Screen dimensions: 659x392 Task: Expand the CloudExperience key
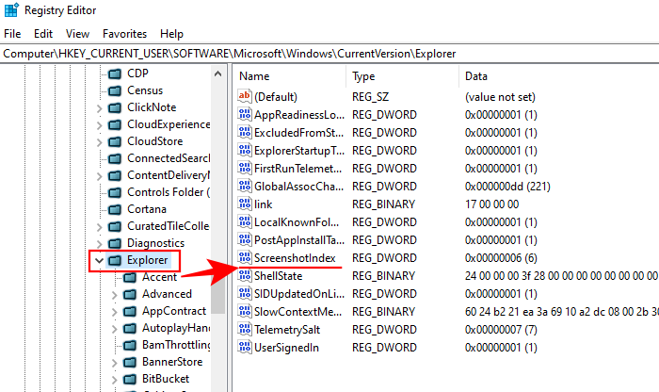(x=99, y=125)
